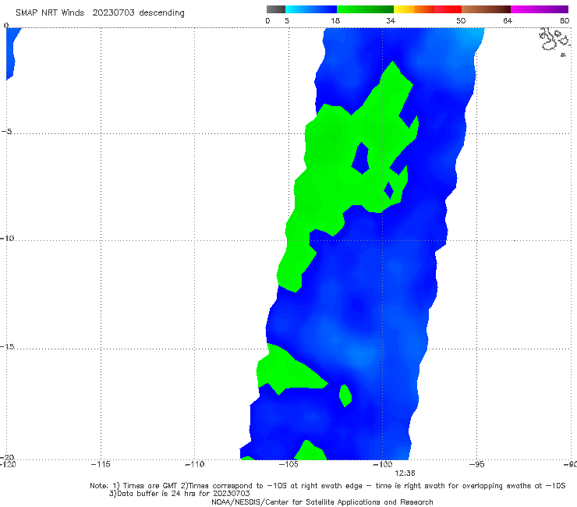This screenshot has height=507, width=577.
Task: Select the gray 0-5 segment of color bar
Action: point(275,9)
